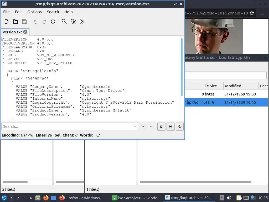The height and width of the screenshot is (202, 269).
Task: Click the "Crash Test Driver" value
Action: pos(102,90)
